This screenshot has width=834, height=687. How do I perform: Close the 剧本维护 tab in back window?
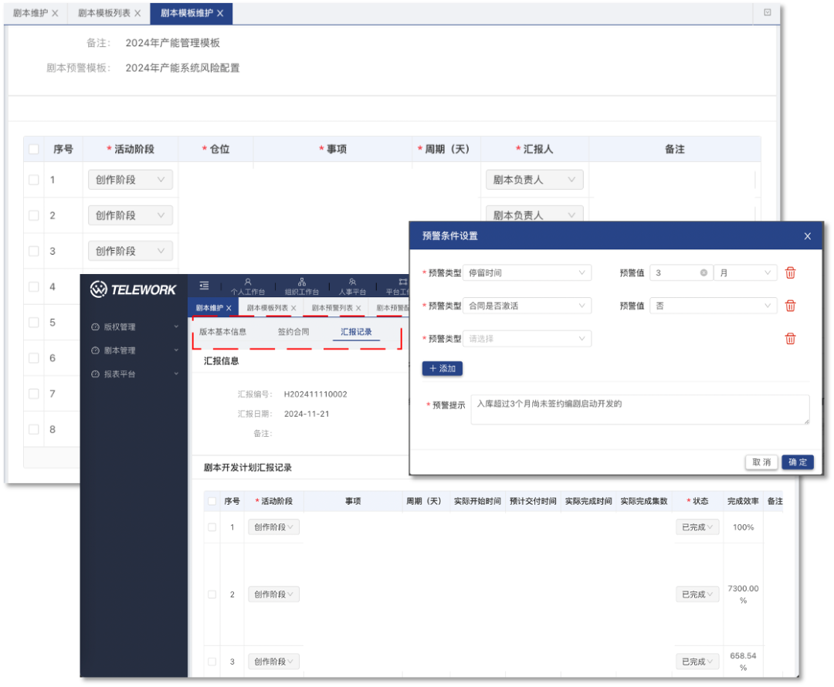click(55, 13)
